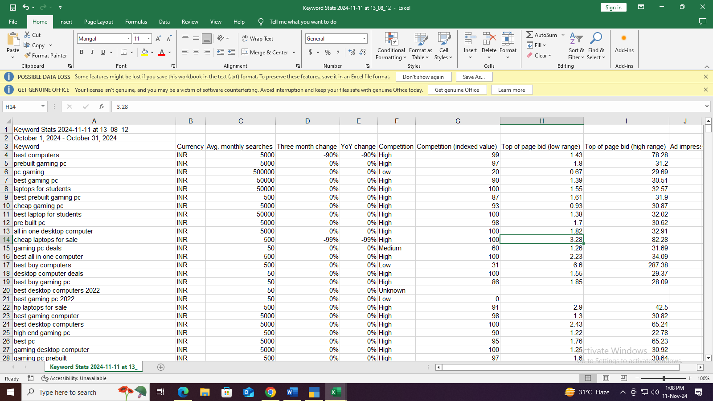Toggle Italic formatting
Viewport: 713px width, 401px height.
tap(92, 53)
